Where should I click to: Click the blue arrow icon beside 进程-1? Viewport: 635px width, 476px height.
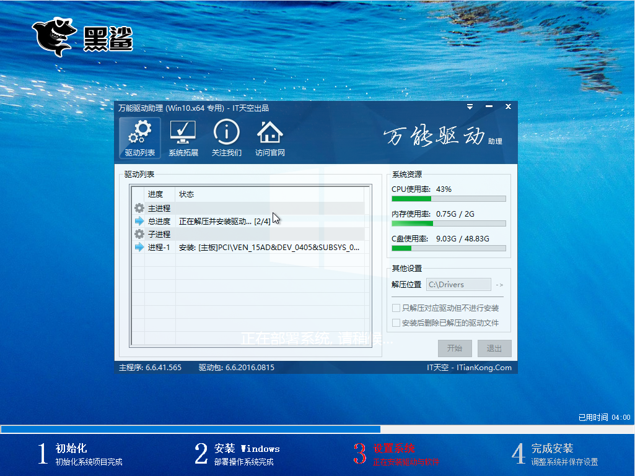(x=139, y=247)
